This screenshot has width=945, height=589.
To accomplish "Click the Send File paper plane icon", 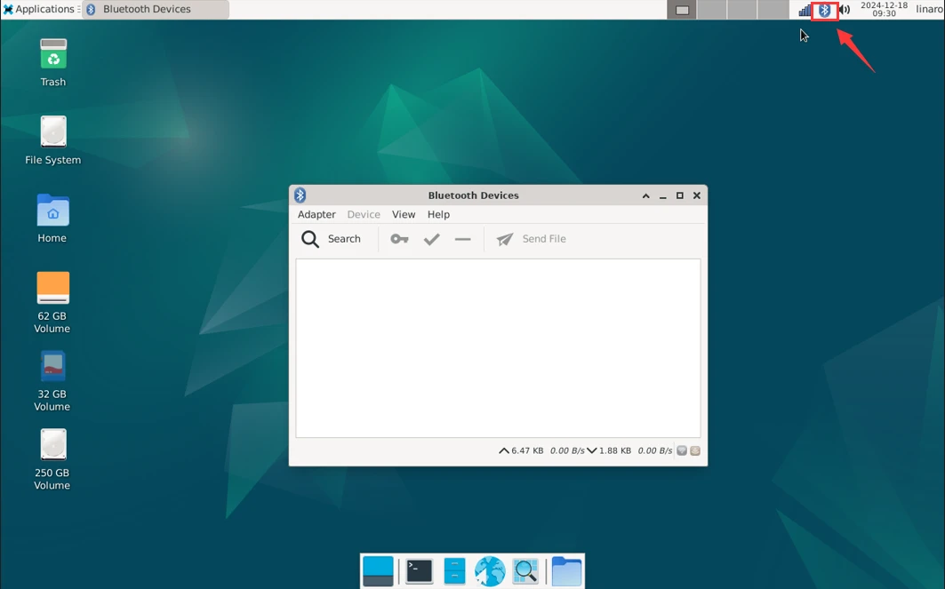I will pyautogui.click(x=504, y=239).
